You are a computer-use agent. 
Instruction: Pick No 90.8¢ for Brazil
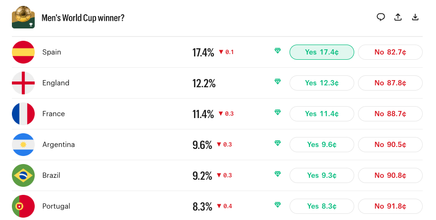(390, 175)
